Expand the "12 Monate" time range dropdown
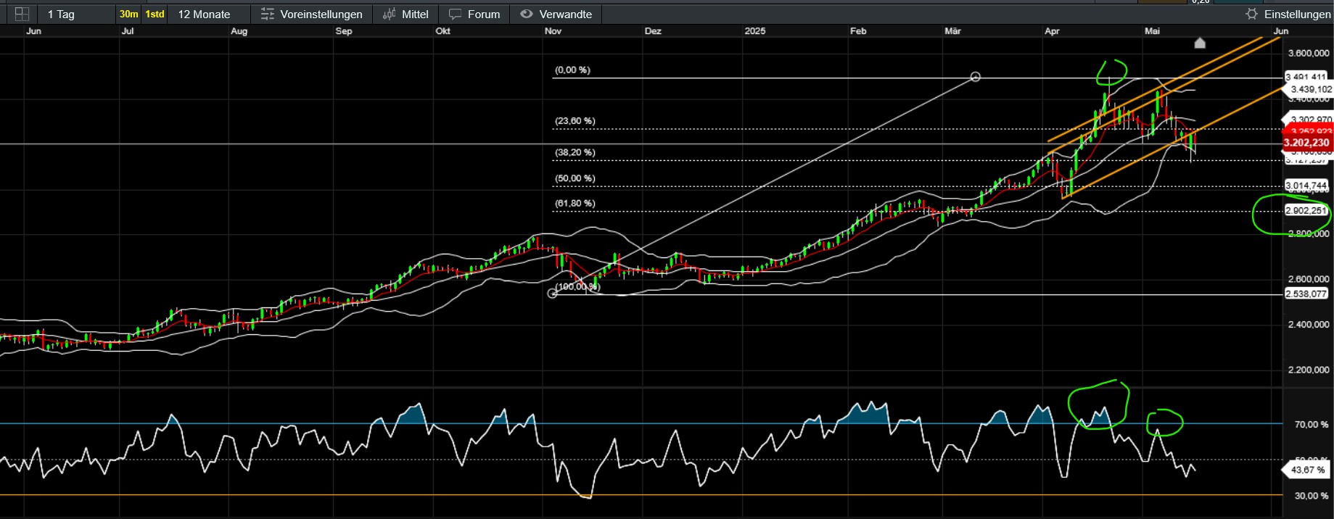 [204, 14]
